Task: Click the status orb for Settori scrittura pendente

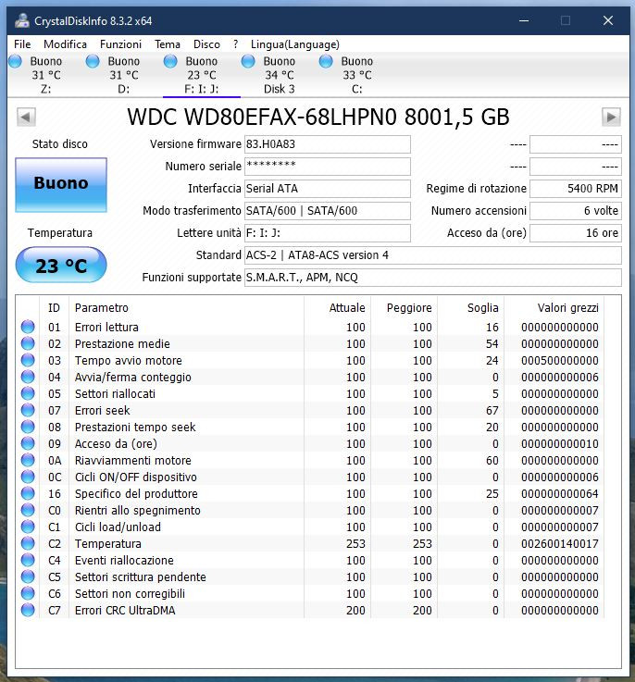Action: coord(28,577)
